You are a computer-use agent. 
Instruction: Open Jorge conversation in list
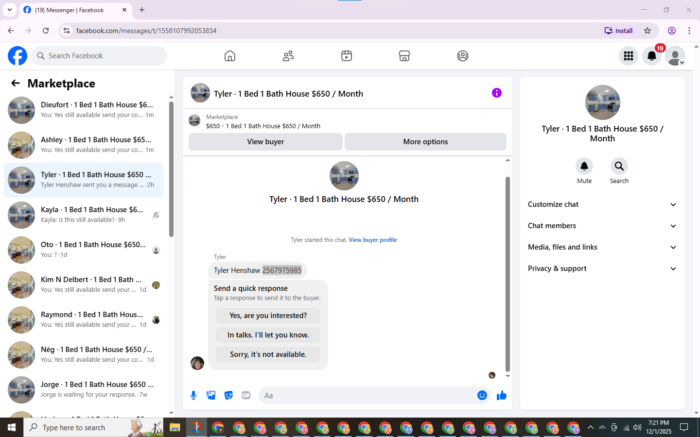click(84, 390)
